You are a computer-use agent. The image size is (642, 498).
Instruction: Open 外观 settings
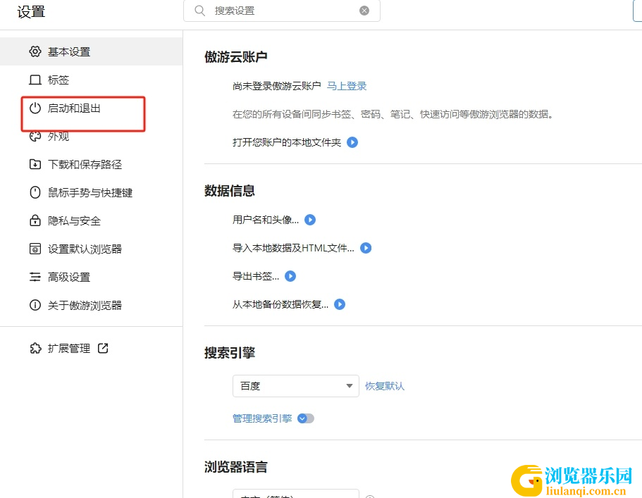pyautogui.click(x=92, y=136)
